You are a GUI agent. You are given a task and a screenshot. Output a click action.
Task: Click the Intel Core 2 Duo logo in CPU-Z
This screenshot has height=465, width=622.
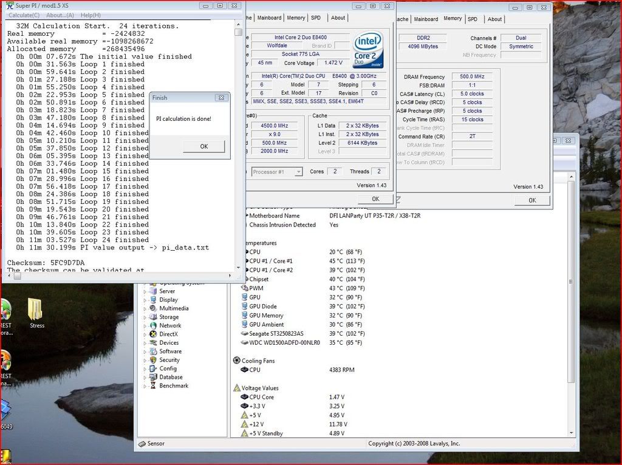(367, 49)
